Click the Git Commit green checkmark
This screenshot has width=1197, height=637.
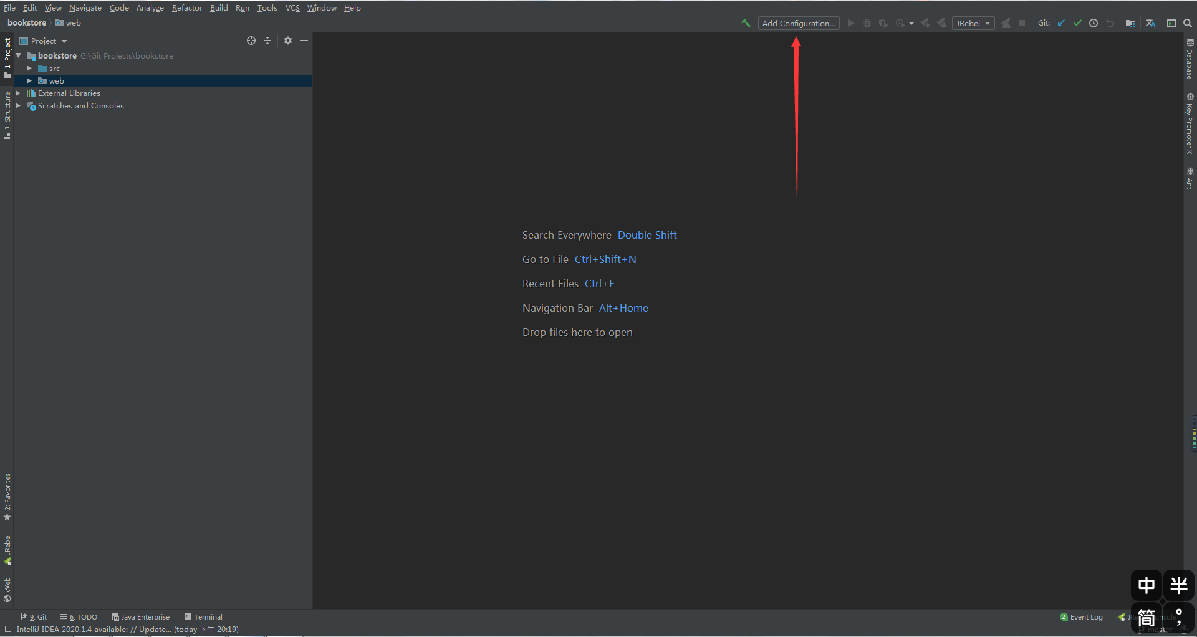(x=1077, y=23)
